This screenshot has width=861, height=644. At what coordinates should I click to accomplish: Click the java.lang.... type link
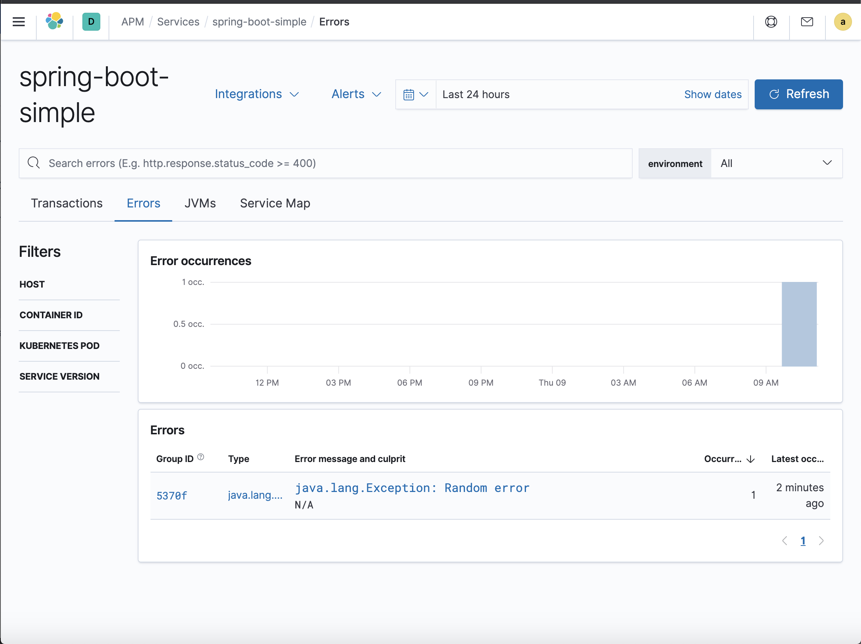(x=255, y=495)
